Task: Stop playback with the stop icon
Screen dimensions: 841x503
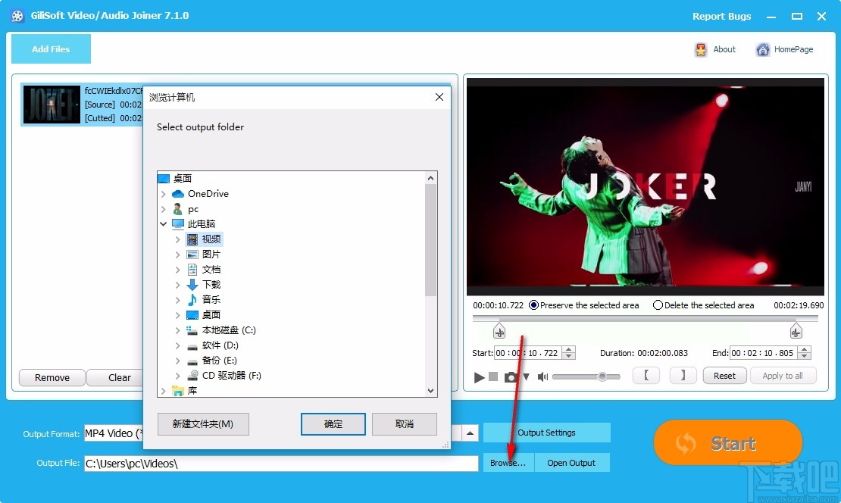Action: [x=493, y=376]
